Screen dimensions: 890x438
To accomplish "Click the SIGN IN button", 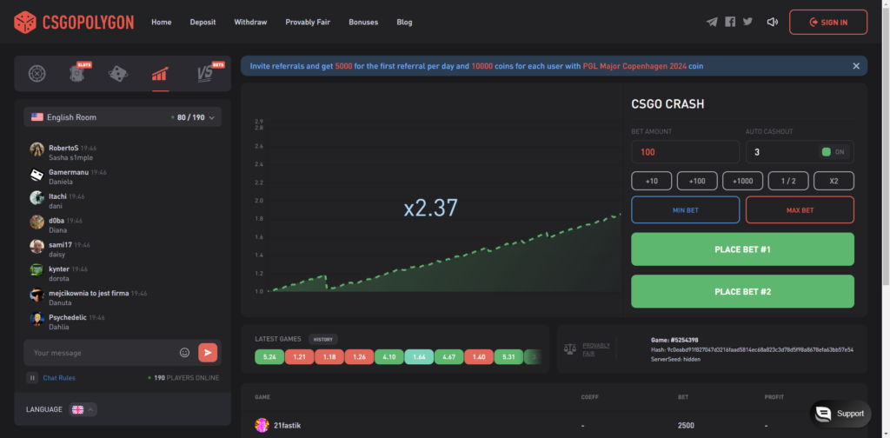I will click(828, 22).
